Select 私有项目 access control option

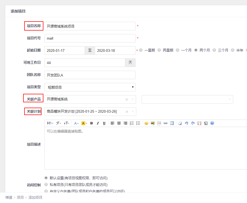[46, 184]
